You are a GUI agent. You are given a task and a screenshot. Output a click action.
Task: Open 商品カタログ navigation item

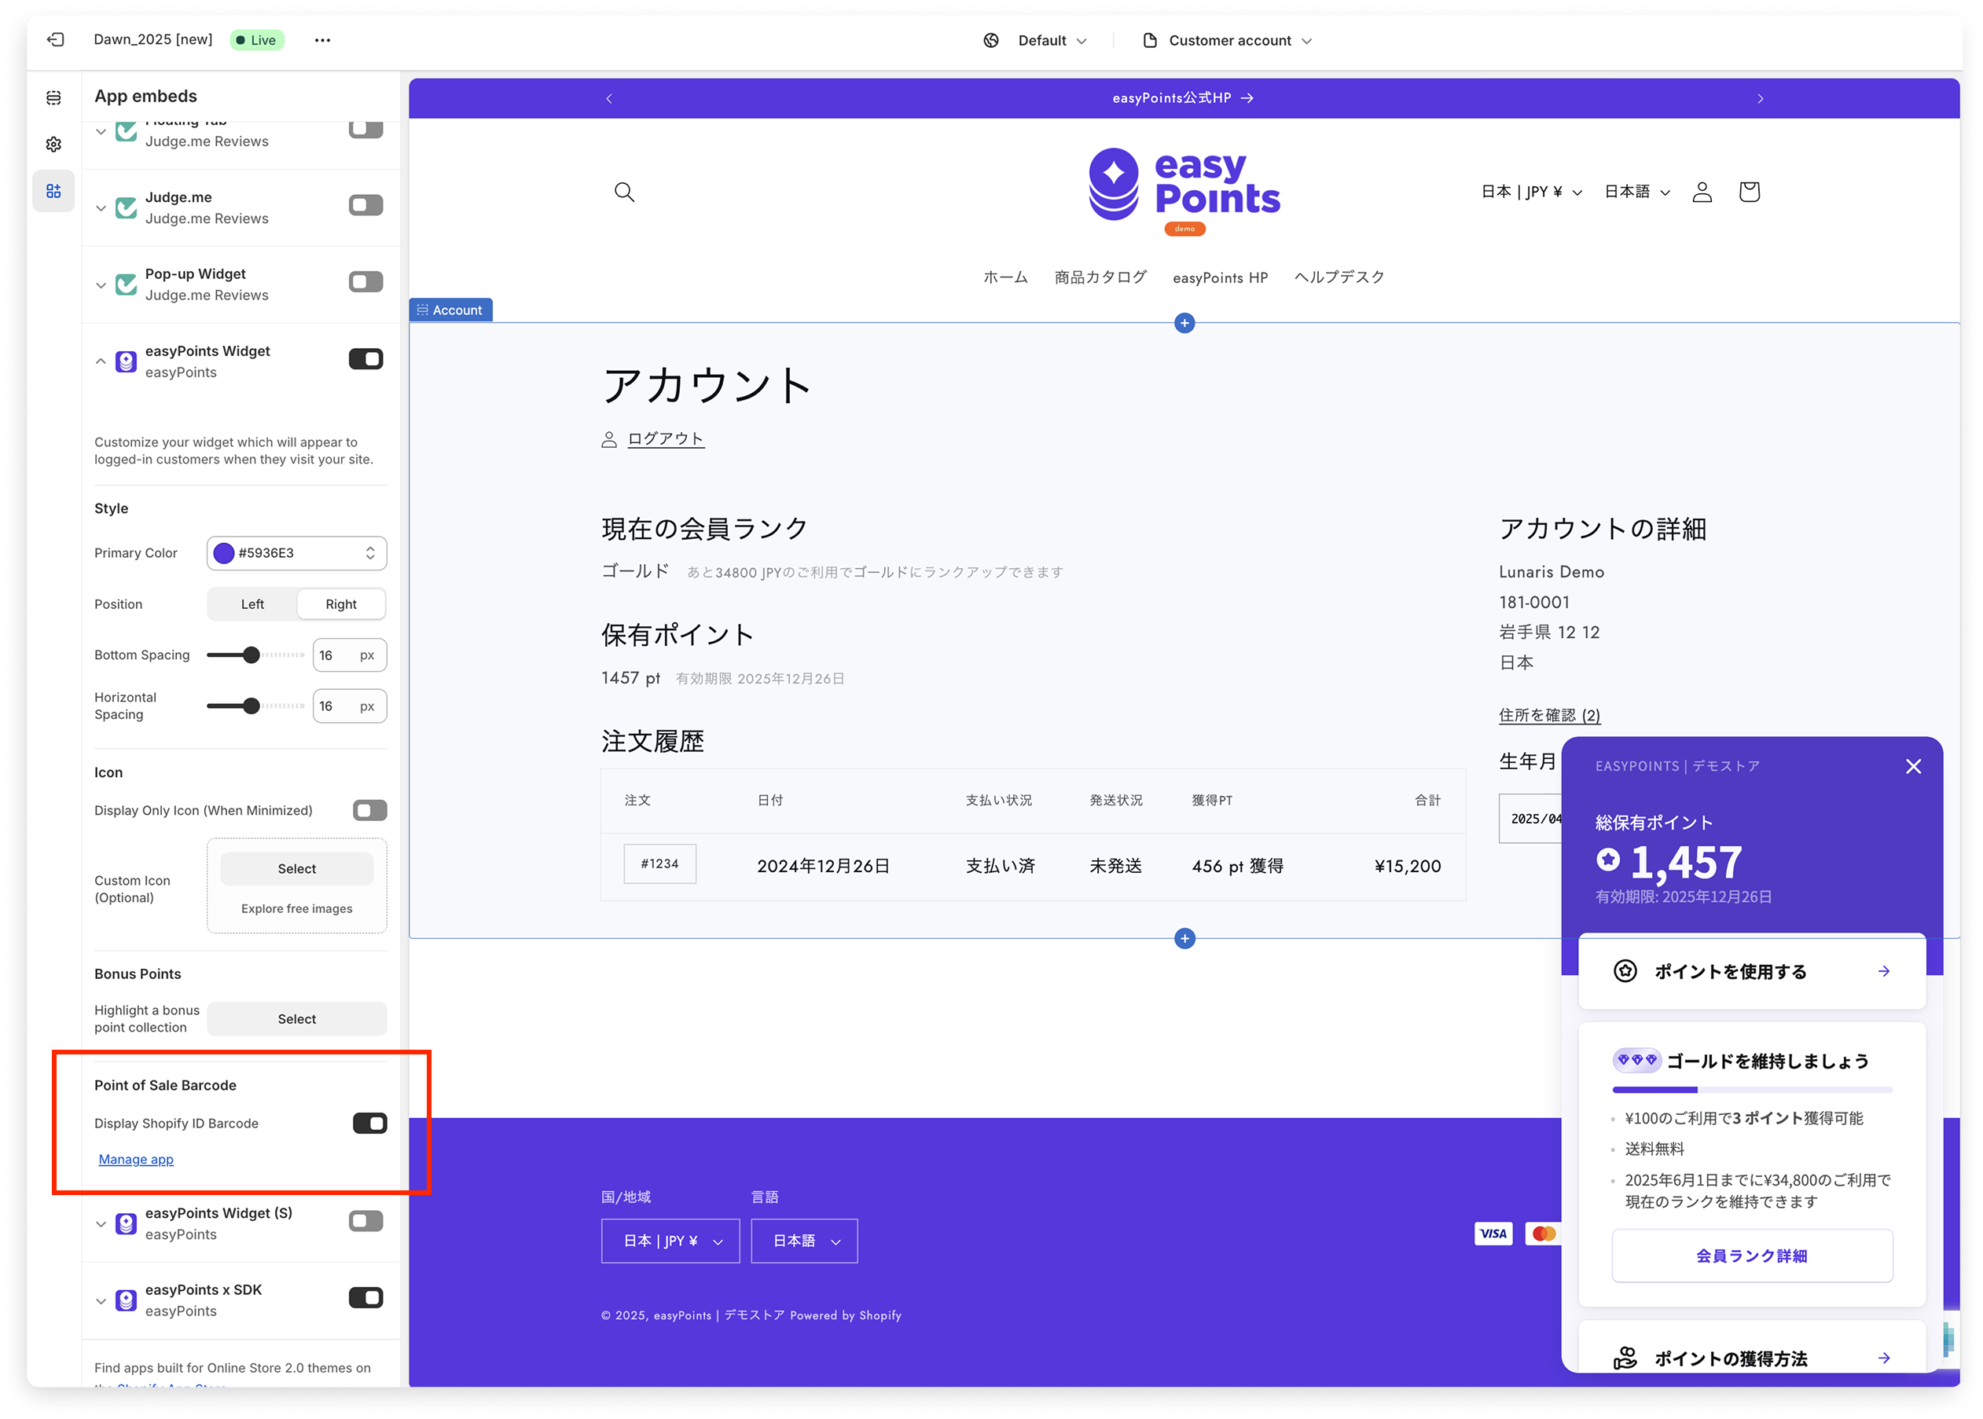[1100, 277]
